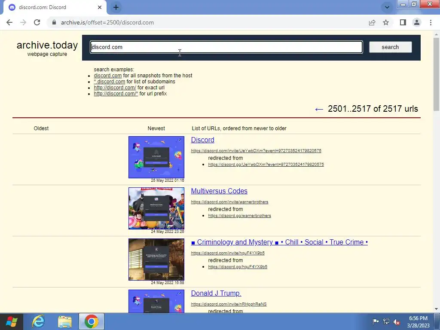
Task: Click the 2501..2517 of 2517 urls text
Action: [373, 109]
